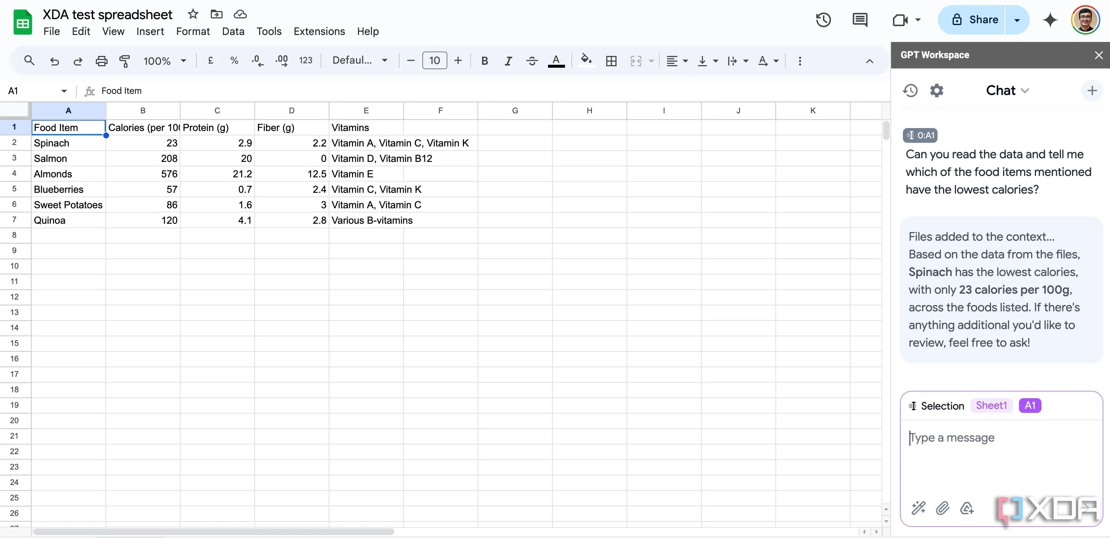Open the borders tool
The width and height of the screenshot is (1110, 538).
pos(611,61)
